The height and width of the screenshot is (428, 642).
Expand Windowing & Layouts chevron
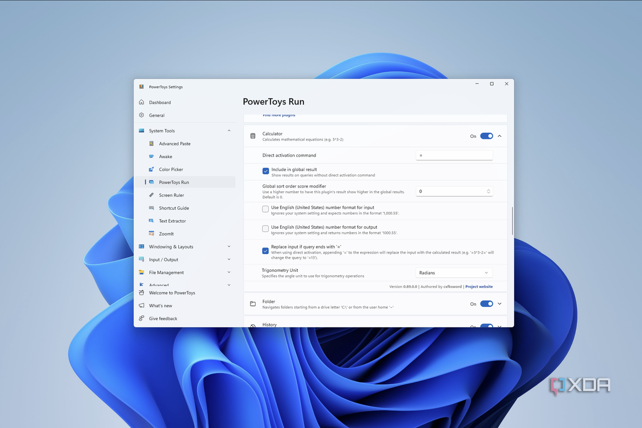click(229, 247)
